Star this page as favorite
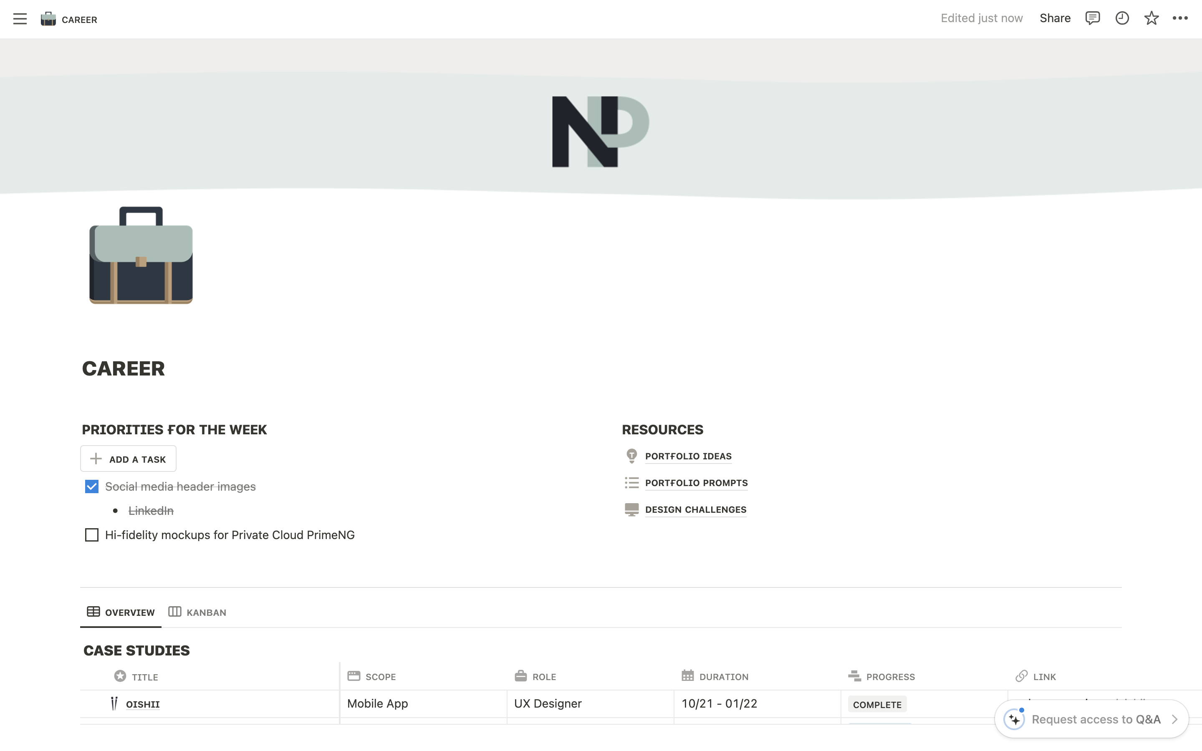The height and width of the screenshot is (751, 1202). point(1151,18)
